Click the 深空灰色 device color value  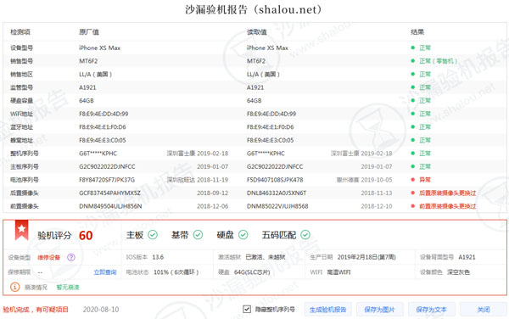[458, 272]
